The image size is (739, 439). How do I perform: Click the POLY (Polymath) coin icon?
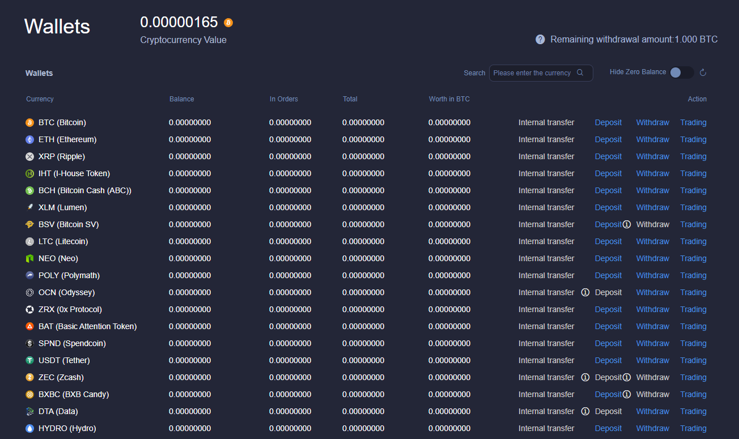pos(30,275)
